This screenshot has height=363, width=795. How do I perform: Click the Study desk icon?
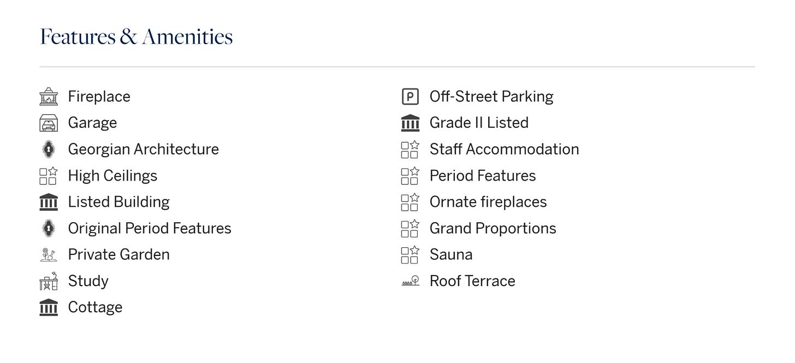tap(49, 281)
